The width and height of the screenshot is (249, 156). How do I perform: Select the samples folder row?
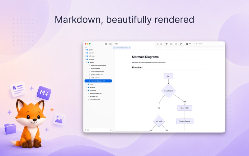coord(98,59)
